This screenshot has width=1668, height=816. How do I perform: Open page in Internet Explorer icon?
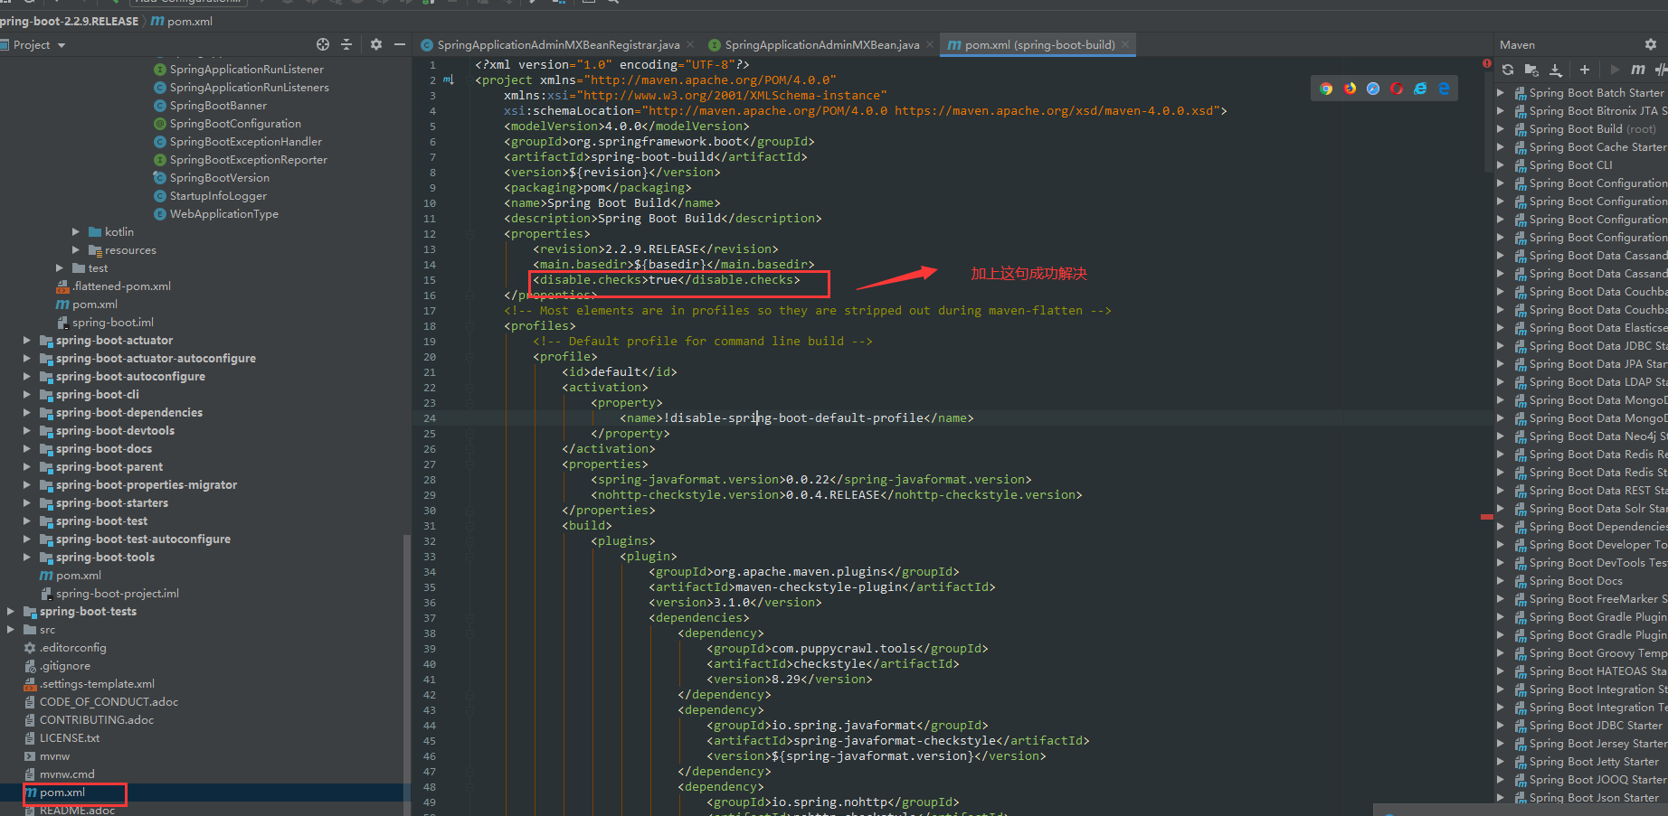pyautogui.click(x=1420, y=89)
